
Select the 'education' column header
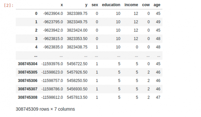[x=111, y=5]
